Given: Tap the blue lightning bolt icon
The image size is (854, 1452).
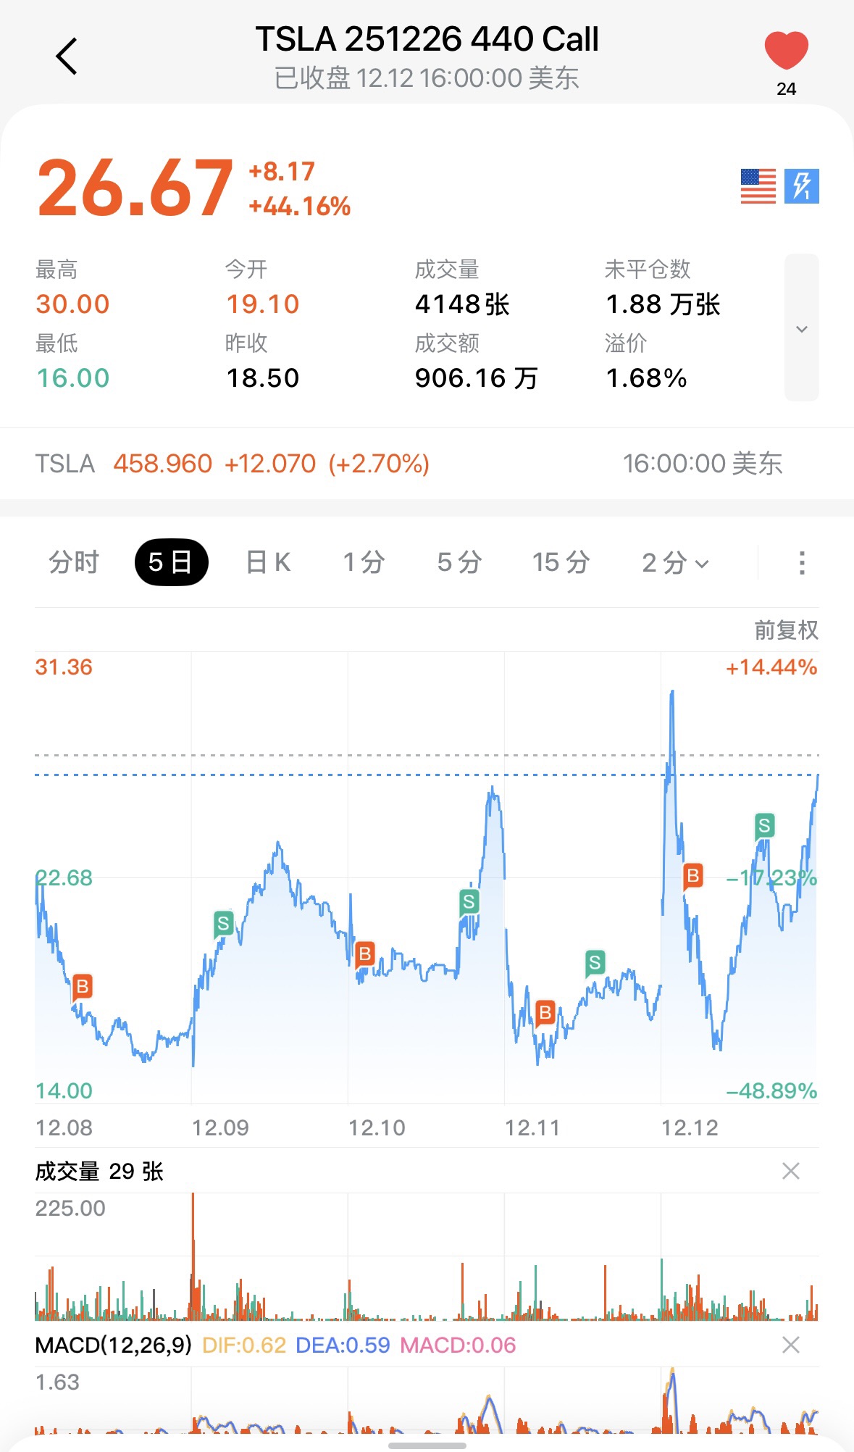Looking at the screenshot, I should (x=802, y=186).
